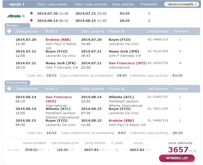Click white arrow icon in lot tam header
Image resolution: width=203 pixels, height=165 pixels.
(x=9, y=31)
